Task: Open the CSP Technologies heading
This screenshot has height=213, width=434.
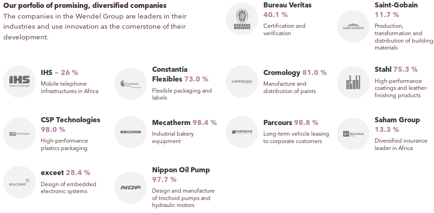Action: click(x=70, y=120)
